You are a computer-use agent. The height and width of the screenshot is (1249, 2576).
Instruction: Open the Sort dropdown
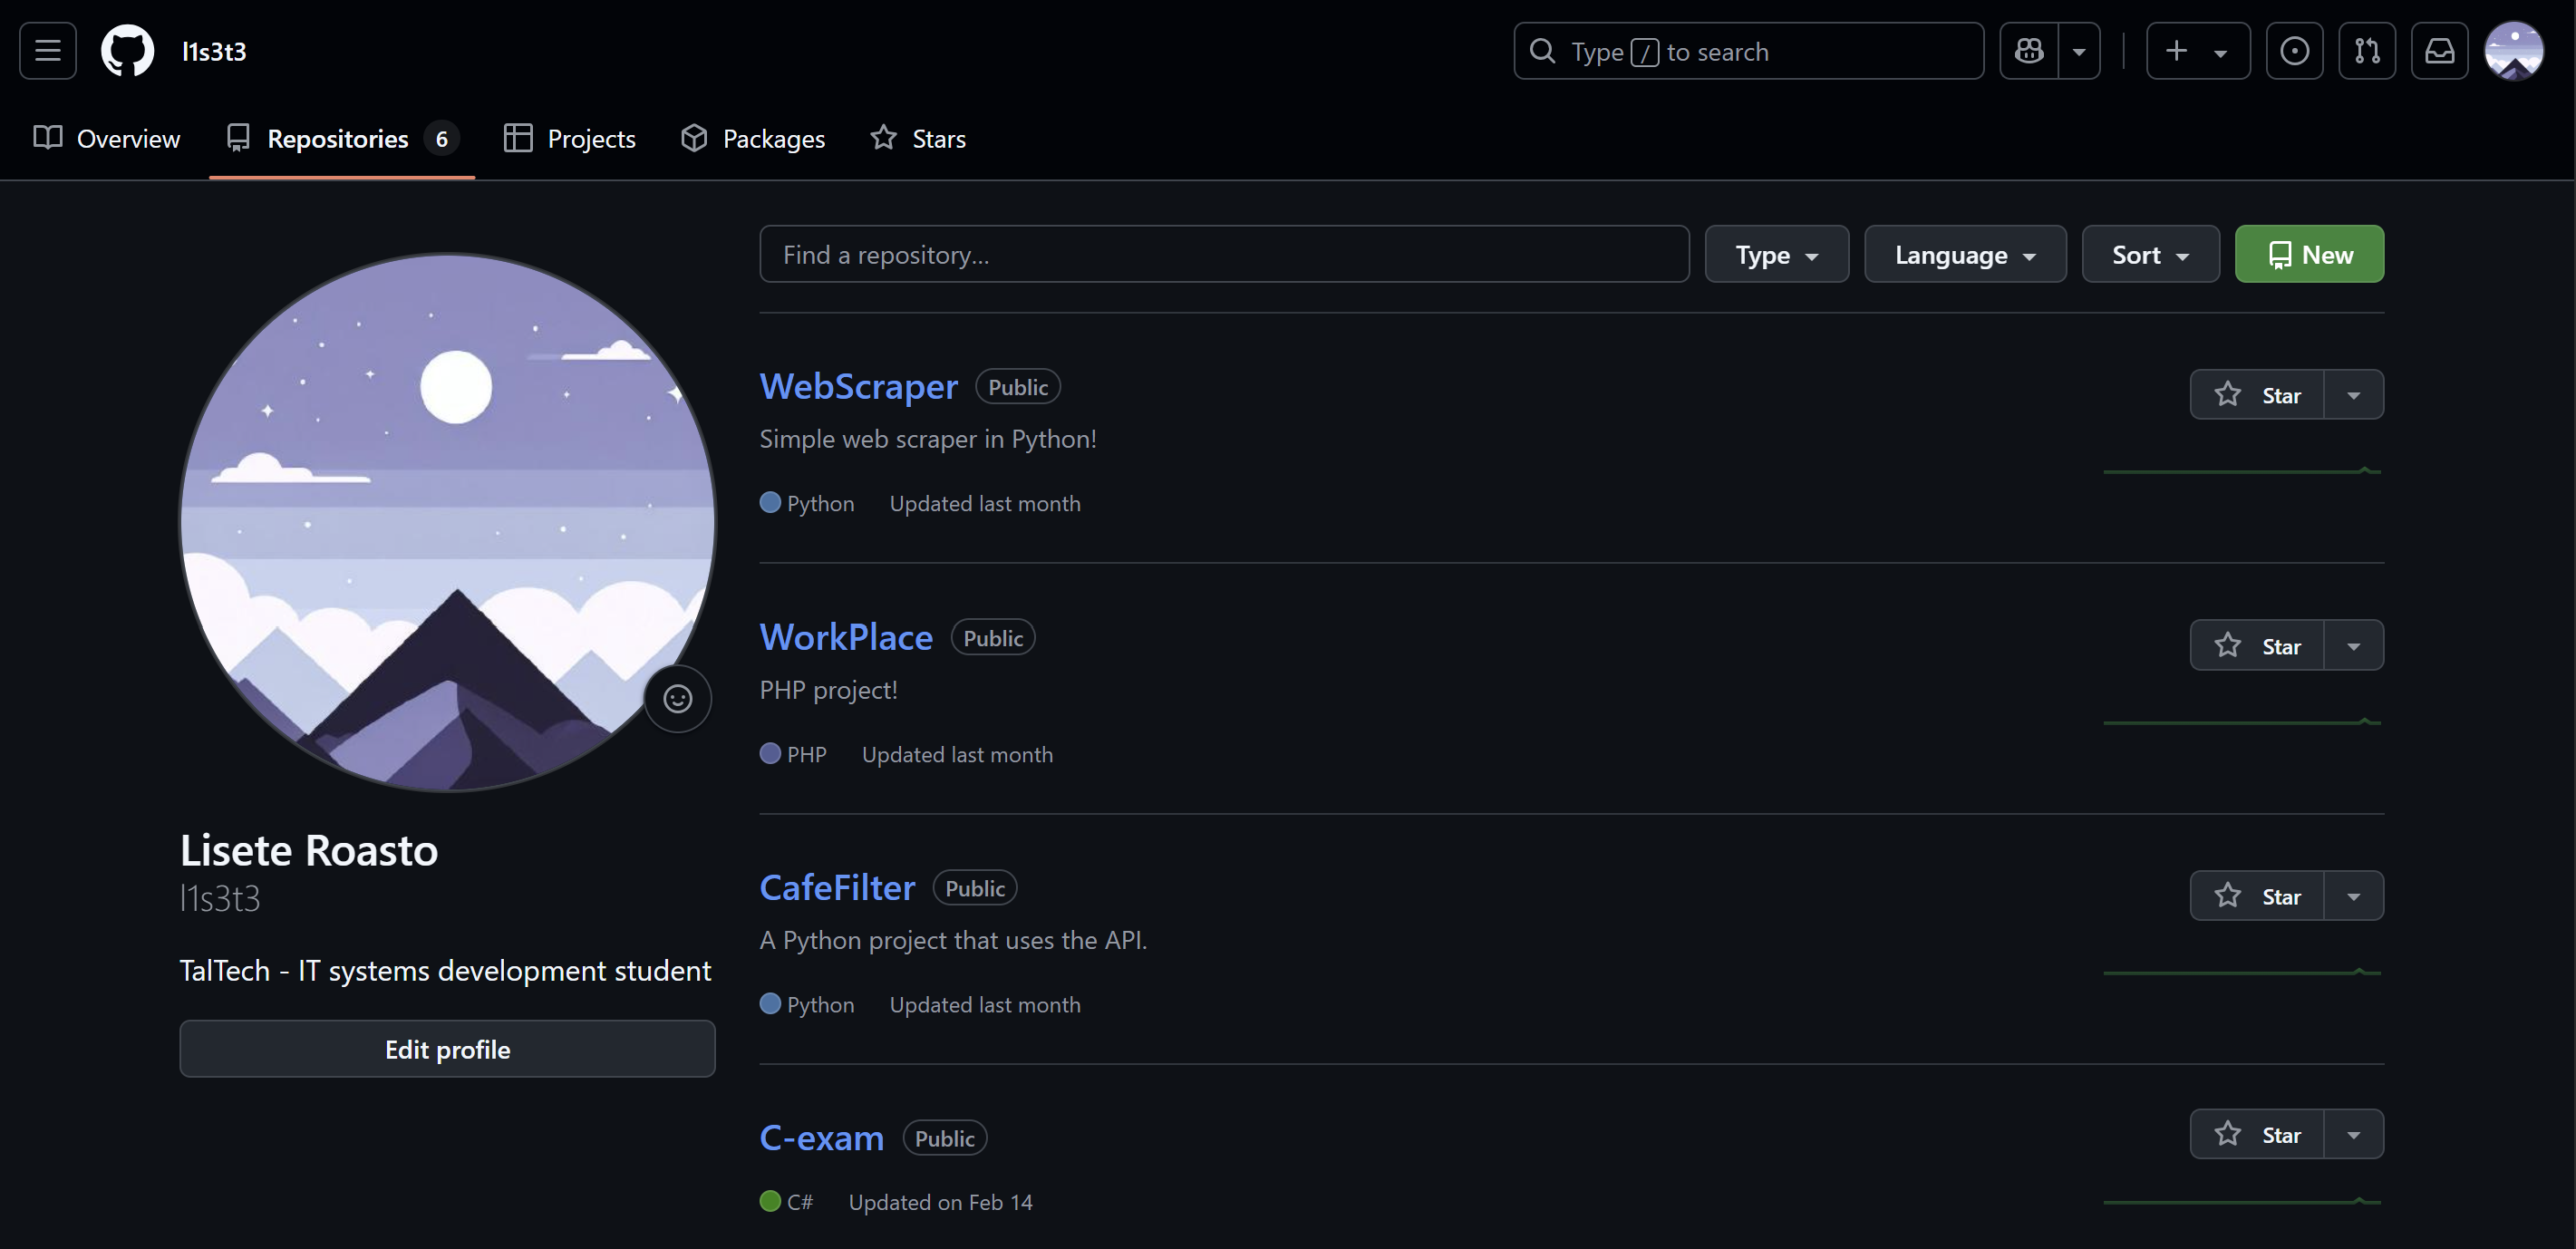2150,255
